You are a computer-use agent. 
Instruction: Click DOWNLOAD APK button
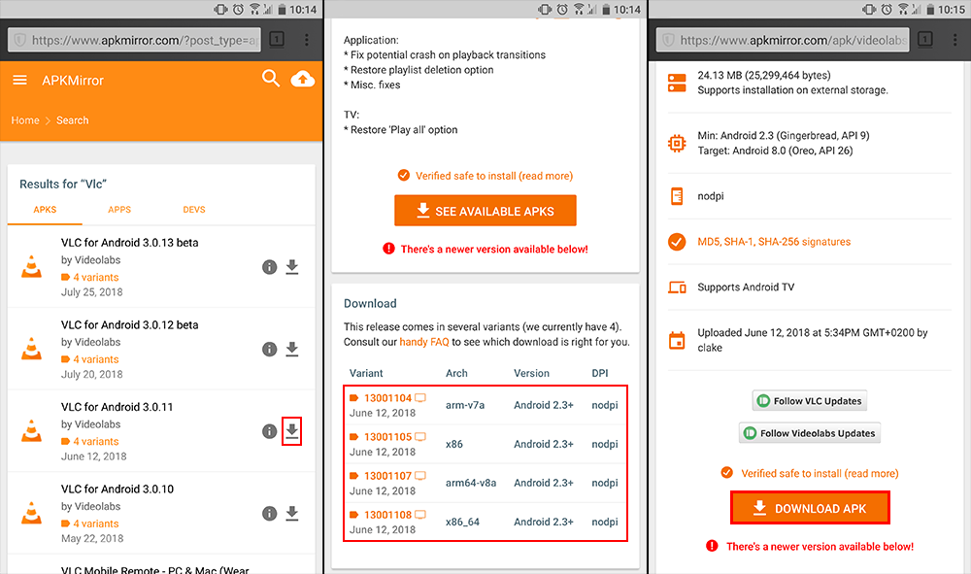(810, 508)
